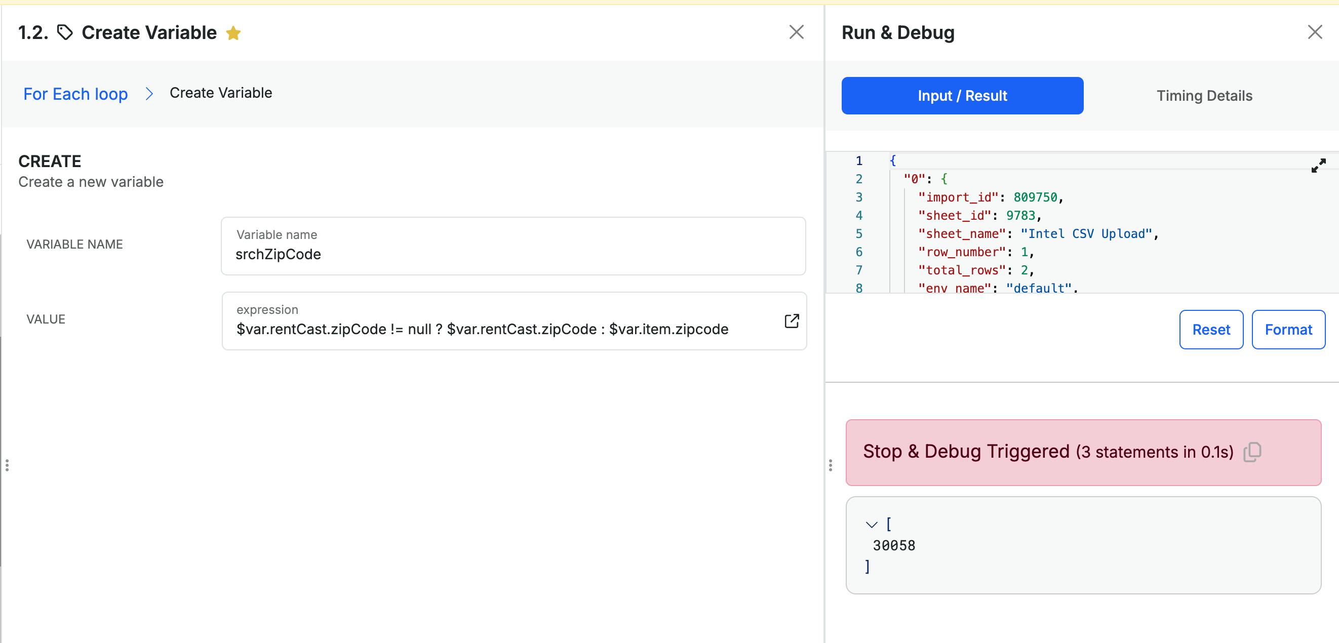Collapse the result array chevron
The image size is (1339, 643).
coord(872,525)
